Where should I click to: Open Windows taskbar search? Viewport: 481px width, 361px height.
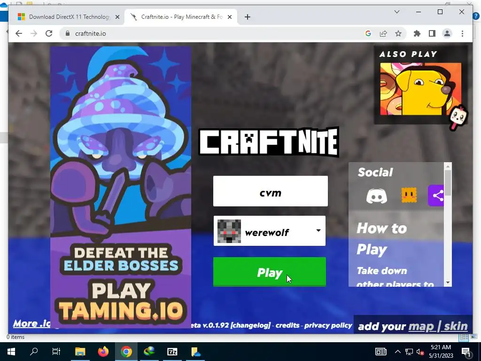(x=34, y=352)
